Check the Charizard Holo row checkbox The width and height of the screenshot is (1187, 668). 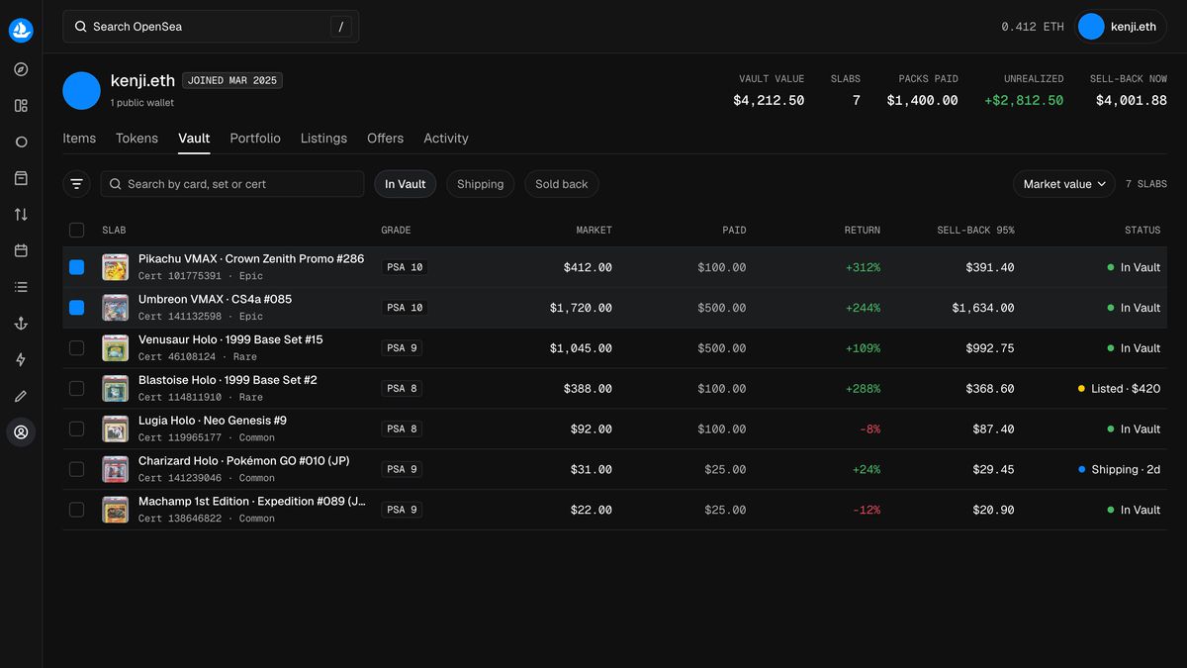[x=76, y=469]
